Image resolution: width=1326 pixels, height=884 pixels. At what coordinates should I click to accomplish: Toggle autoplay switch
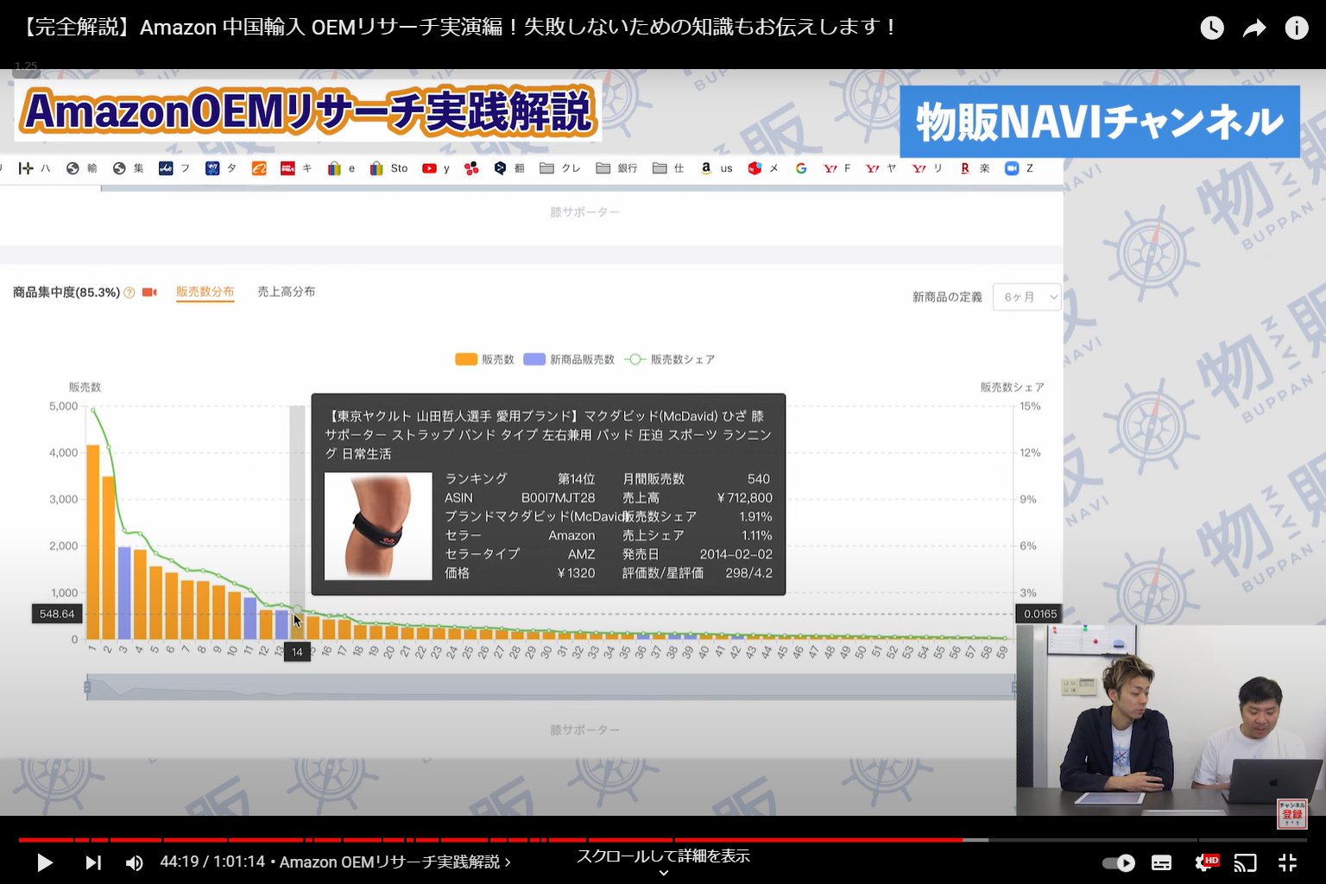(1119, 862)
